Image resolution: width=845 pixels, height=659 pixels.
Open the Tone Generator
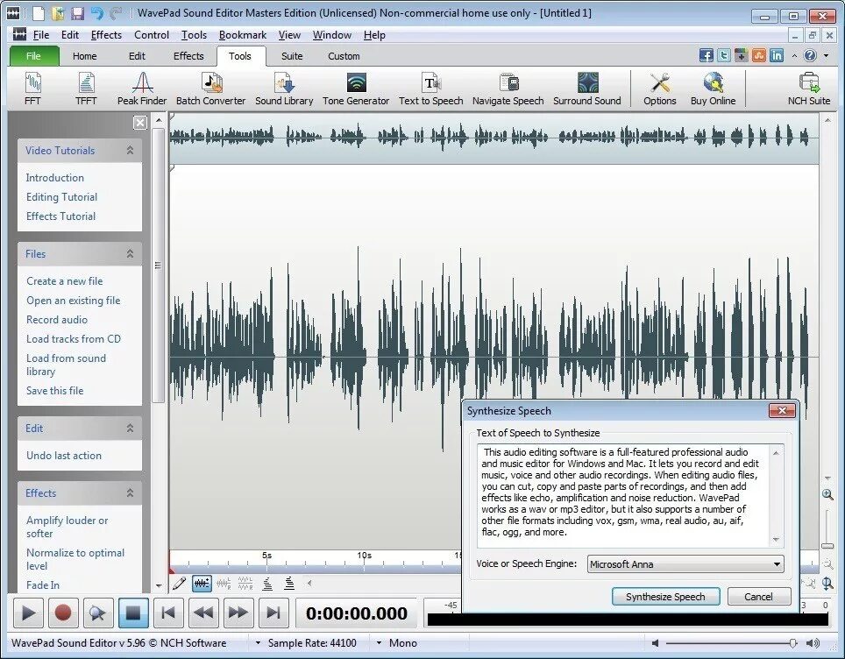point(356,89)
